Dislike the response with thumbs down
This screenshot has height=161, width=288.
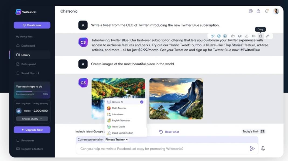(240, 36)
